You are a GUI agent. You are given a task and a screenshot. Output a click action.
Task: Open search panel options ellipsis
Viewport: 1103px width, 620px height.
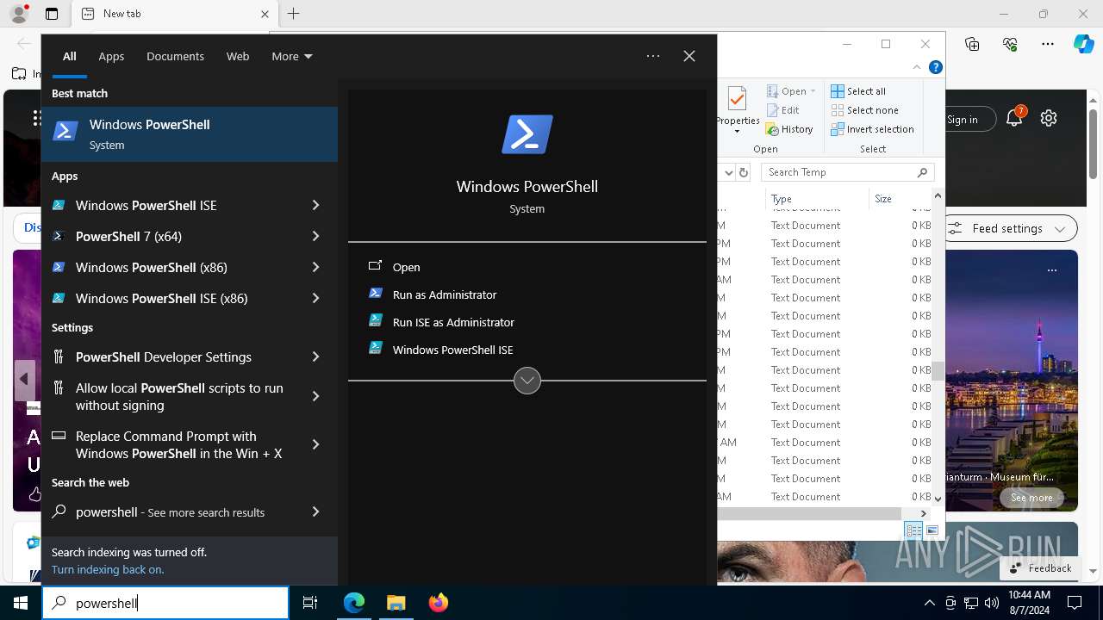pyautogui.click(x=653, y=56)
